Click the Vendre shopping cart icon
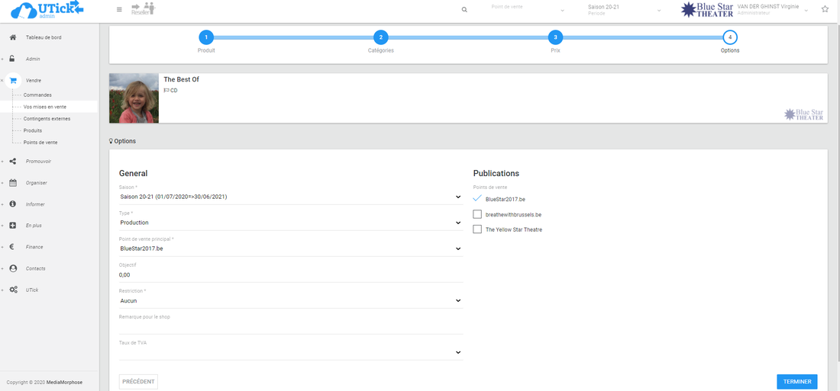Screen dimensions: 840x391 point(13,80)
